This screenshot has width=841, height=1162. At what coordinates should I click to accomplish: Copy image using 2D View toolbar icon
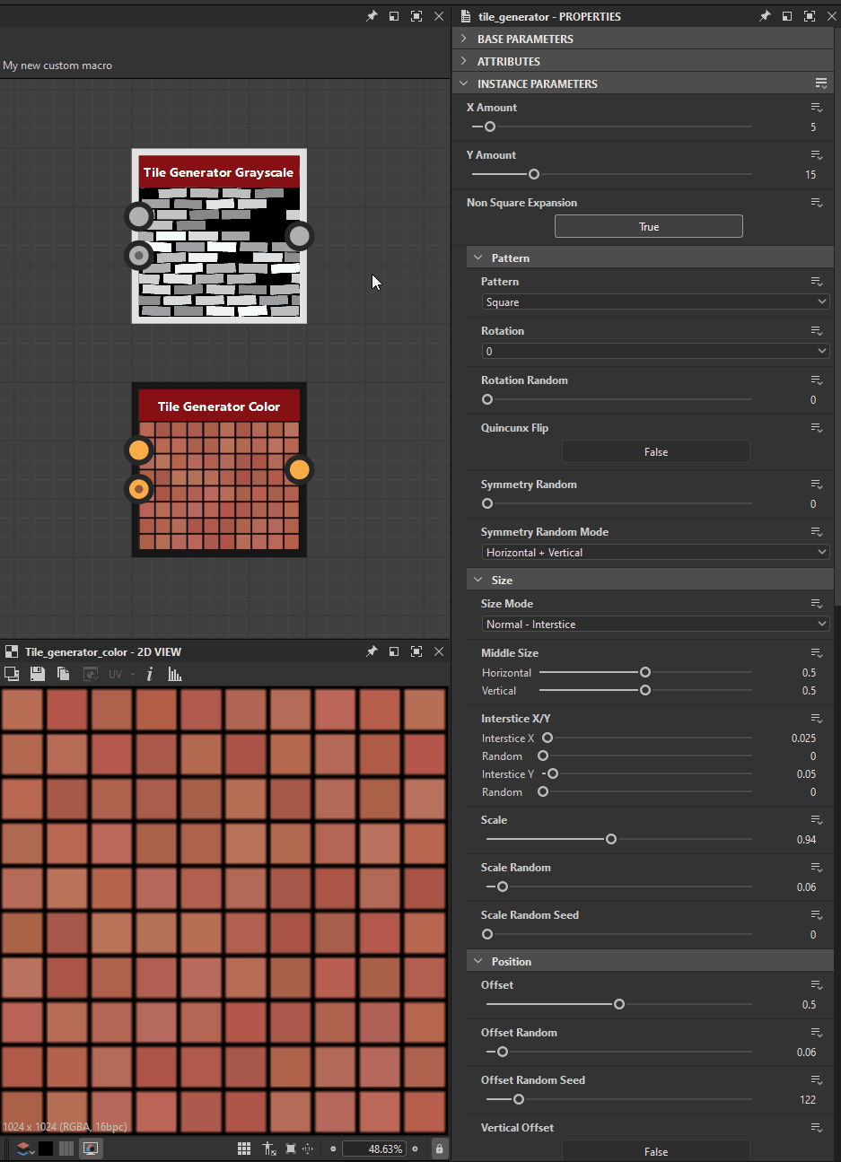pos(63,674)
